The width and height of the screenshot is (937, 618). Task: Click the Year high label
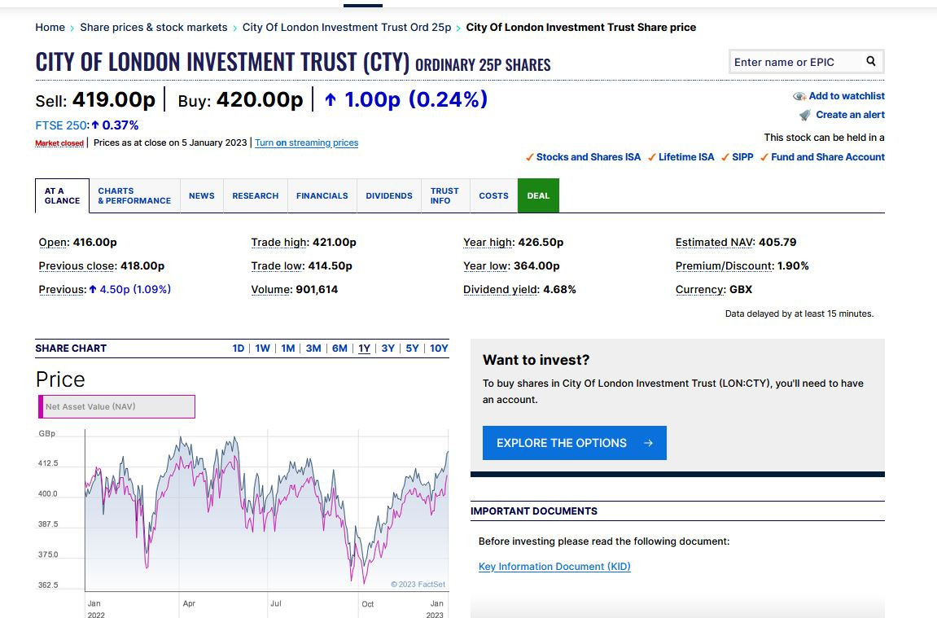pos(488,242)
